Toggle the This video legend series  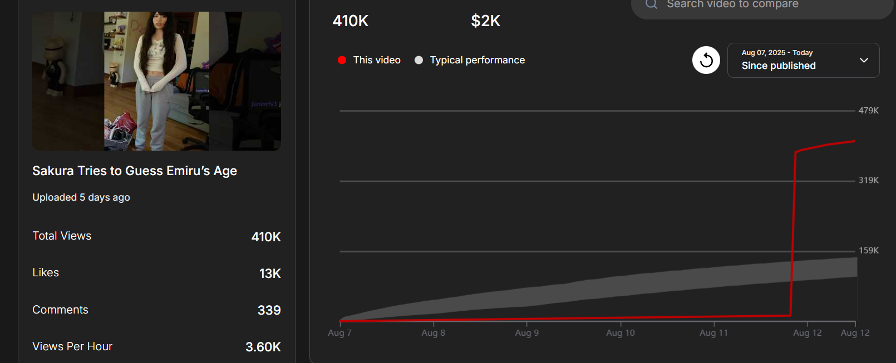click(369, 60)
